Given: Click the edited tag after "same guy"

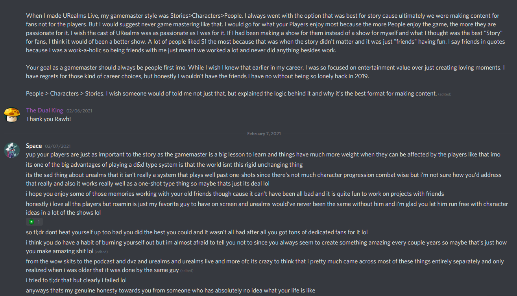Looking at the screenshot, I should 187,271.
